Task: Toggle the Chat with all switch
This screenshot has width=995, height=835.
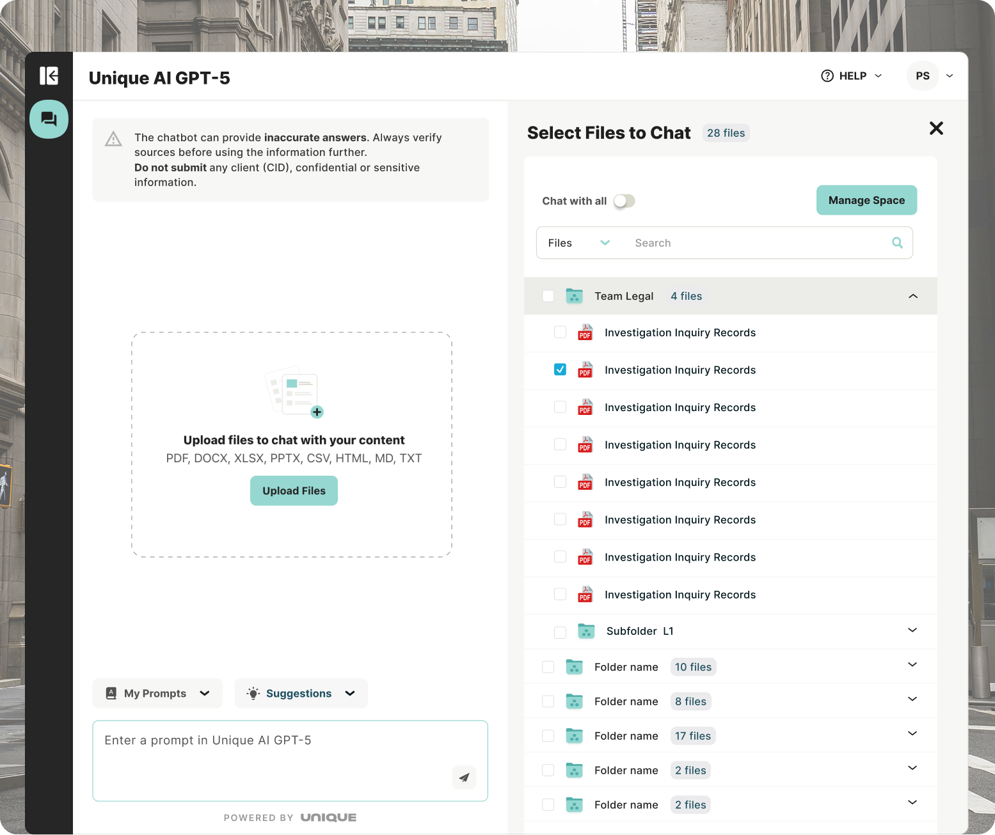Action: (624, 201)
